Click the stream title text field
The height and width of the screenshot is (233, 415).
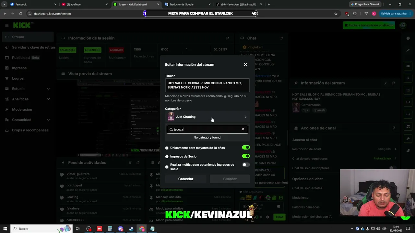tap(207, 85)
